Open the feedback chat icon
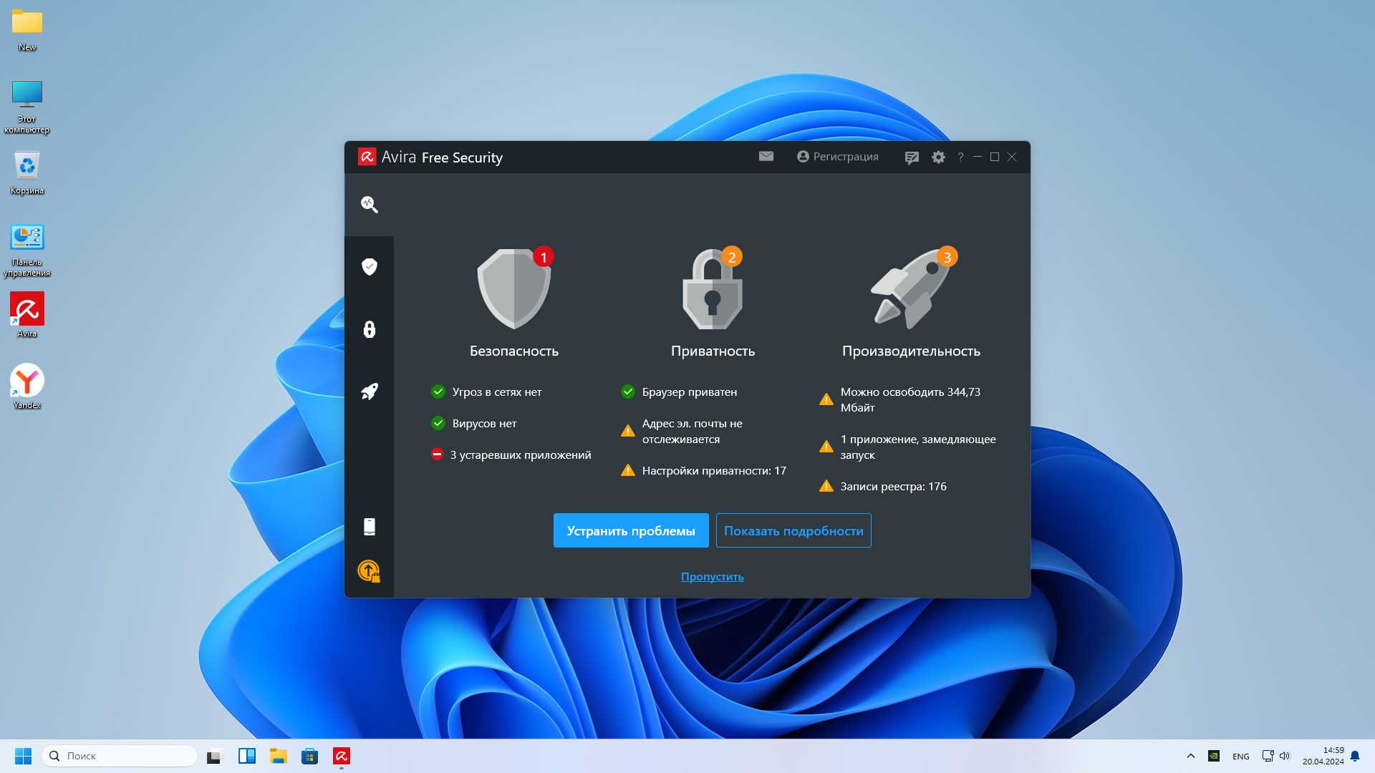This screenshot has width=1375, height=773. tap(911, 157)
